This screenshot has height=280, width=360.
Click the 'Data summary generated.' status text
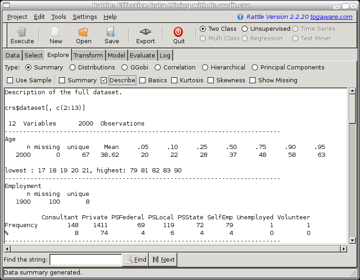(43, 273)
